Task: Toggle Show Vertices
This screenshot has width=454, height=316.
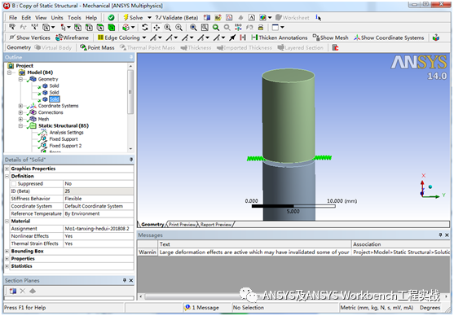Action: (x=30, y=37)
